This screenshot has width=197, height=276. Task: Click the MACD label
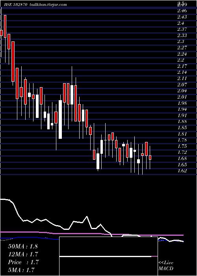coord(166,269)
